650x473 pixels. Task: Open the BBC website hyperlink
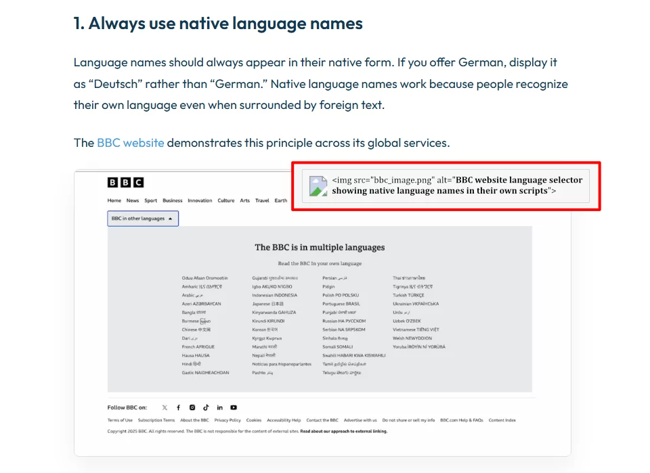point(130,143)
